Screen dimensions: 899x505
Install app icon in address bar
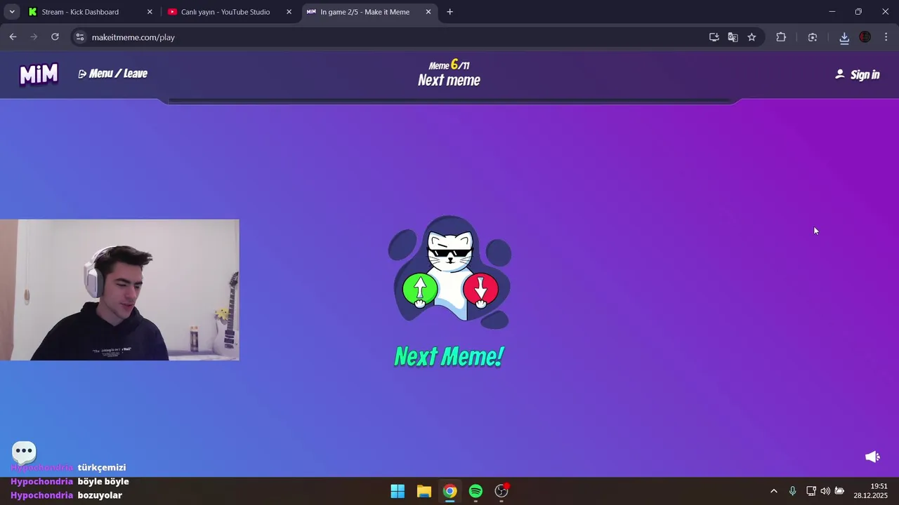tap(714, 37)
